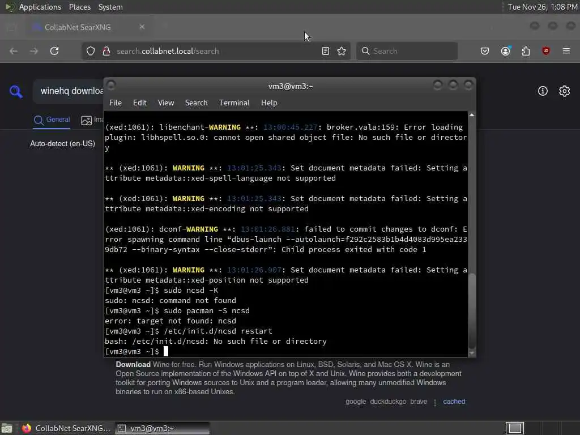Viewport: 580px width, 435px height.
Task: Toggle reader view icon in address bar
Action: (x=326, y=51)
